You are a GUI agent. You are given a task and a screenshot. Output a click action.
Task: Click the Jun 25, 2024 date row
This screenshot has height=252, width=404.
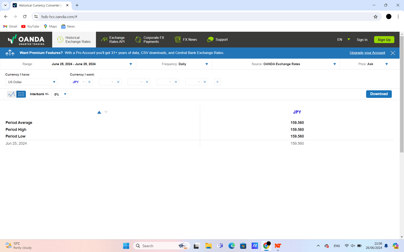200,144
